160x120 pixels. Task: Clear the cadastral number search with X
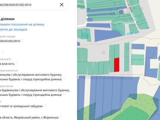62,5
